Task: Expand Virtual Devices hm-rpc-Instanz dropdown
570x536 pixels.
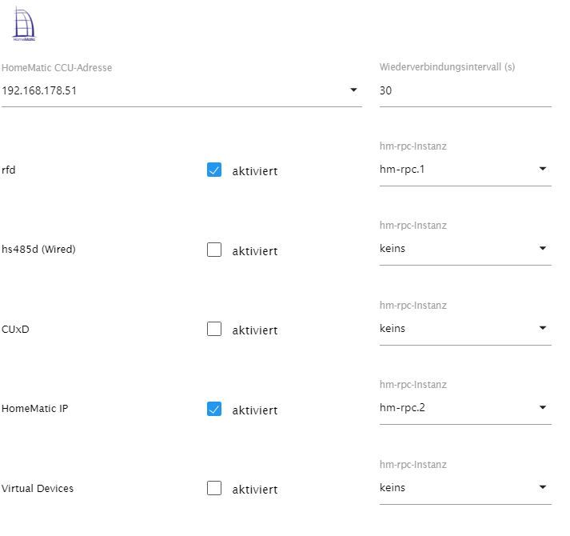Action: (x=542, y=487)
